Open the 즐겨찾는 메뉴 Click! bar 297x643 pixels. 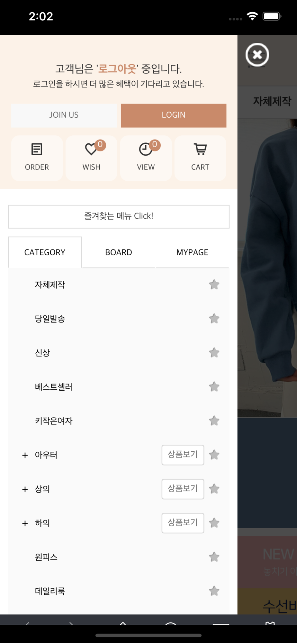pyautogui.click(x=119, y=216)
